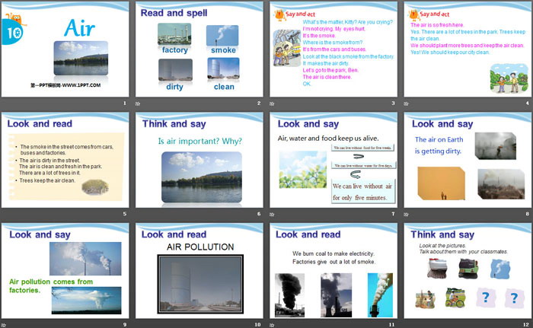Click animation star icon under slide 7
The height and width of the screenshot is (328, 533).
272,215
